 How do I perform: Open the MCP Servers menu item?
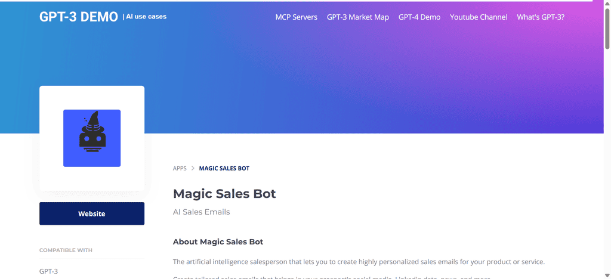click(296, 17)
